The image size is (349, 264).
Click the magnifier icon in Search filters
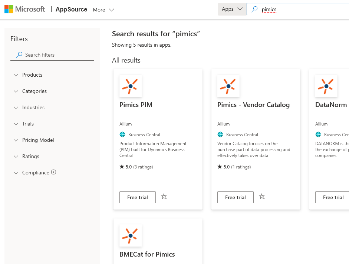[19, 55]
